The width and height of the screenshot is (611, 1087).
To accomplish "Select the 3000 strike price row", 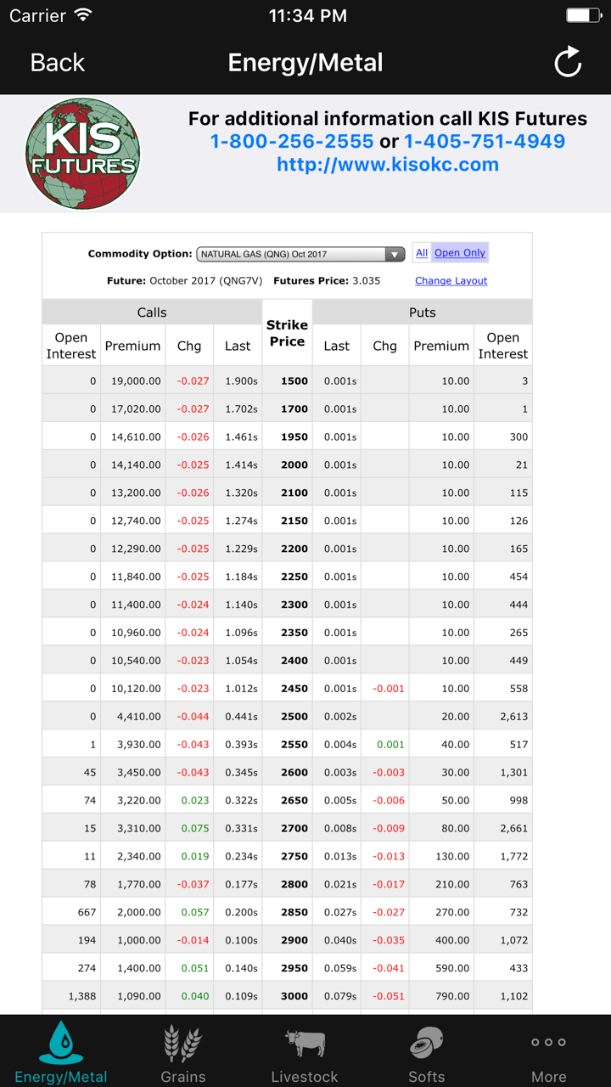I will 294,996.
